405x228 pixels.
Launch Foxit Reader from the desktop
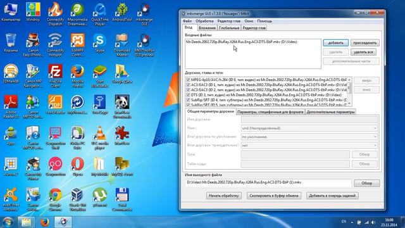[55, 105]
